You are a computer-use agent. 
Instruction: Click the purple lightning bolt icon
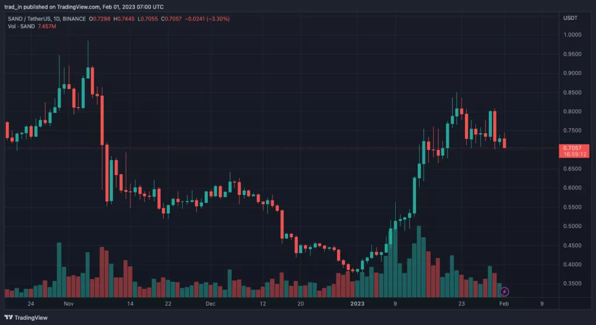[x=504, y=292]
